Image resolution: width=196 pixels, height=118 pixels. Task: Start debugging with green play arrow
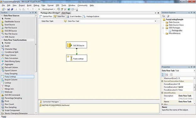(x=39, y=9)
